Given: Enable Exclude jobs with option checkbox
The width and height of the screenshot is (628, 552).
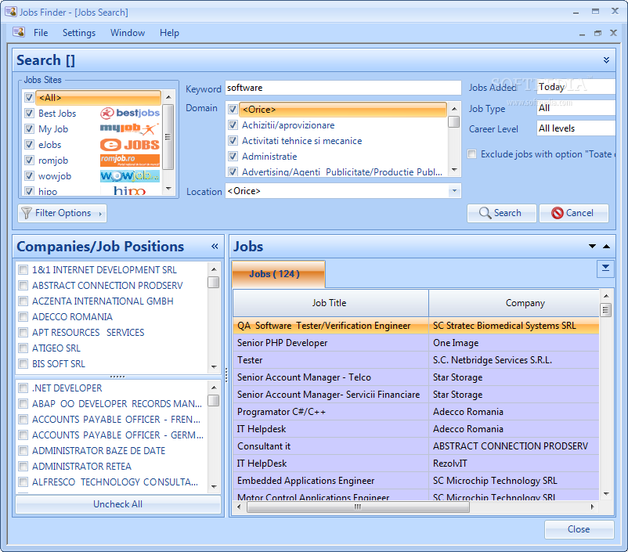Looking at the screenshot, I should [x=472, y=153].
